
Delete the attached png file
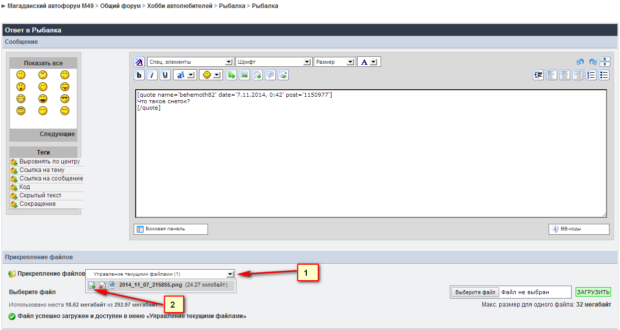102,286
